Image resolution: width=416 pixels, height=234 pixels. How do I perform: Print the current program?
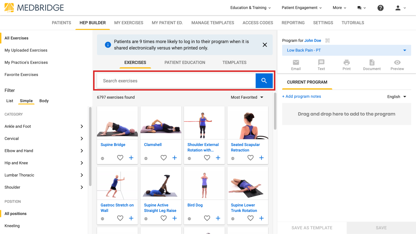[x=347, y=65]
